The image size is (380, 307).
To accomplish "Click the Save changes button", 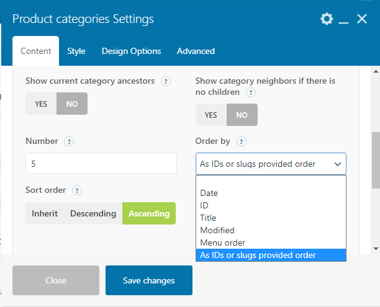I will [x=149, y=280].
